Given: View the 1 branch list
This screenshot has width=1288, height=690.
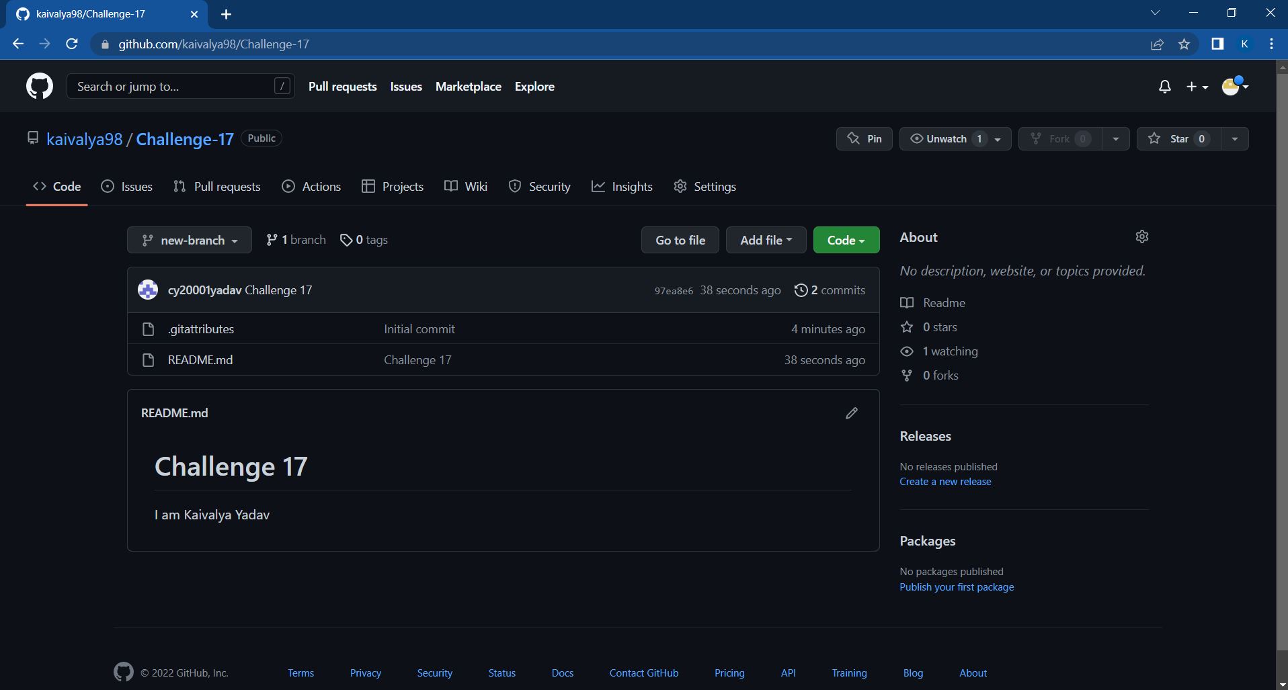Looking at the screenshot, I should pos(296,240).
